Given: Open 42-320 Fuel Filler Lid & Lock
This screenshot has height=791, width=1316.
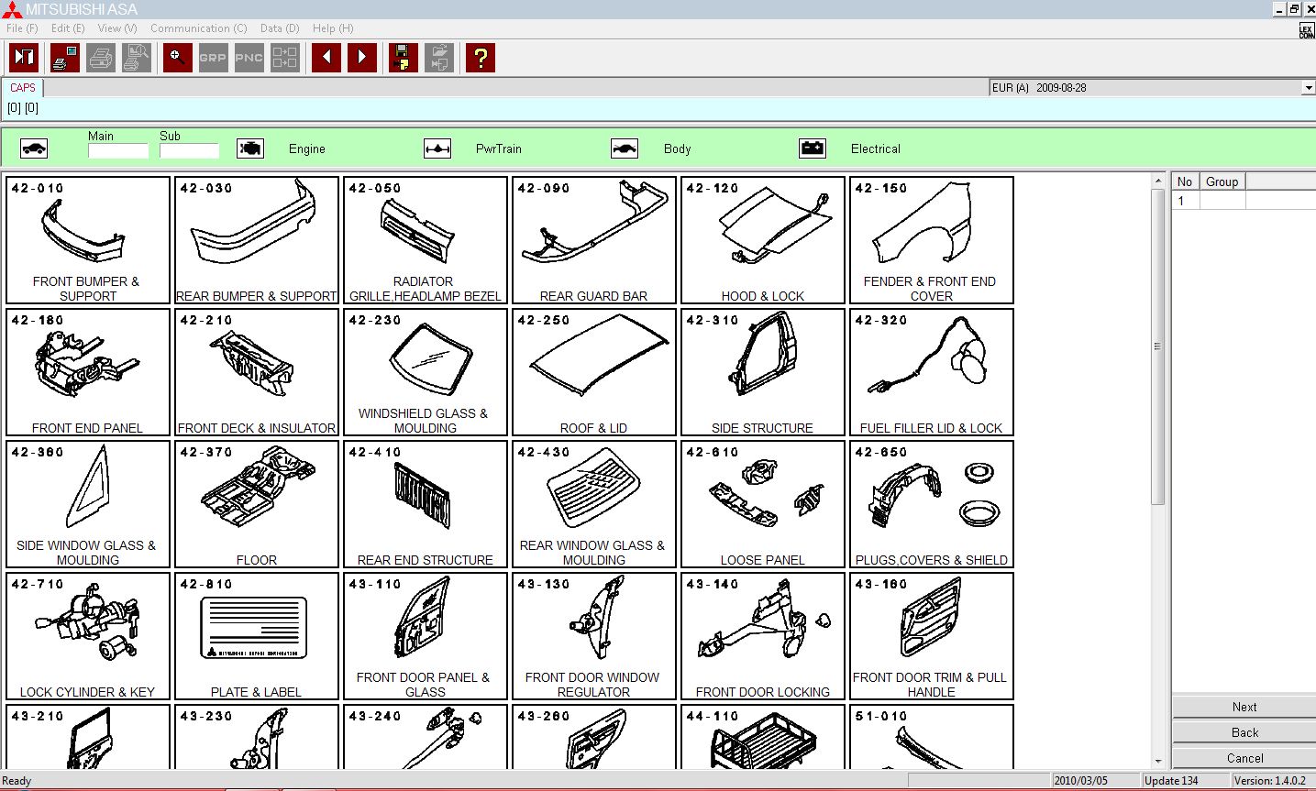Looking at the screenshot, I should pyautogui.click(x=932, y=372).
